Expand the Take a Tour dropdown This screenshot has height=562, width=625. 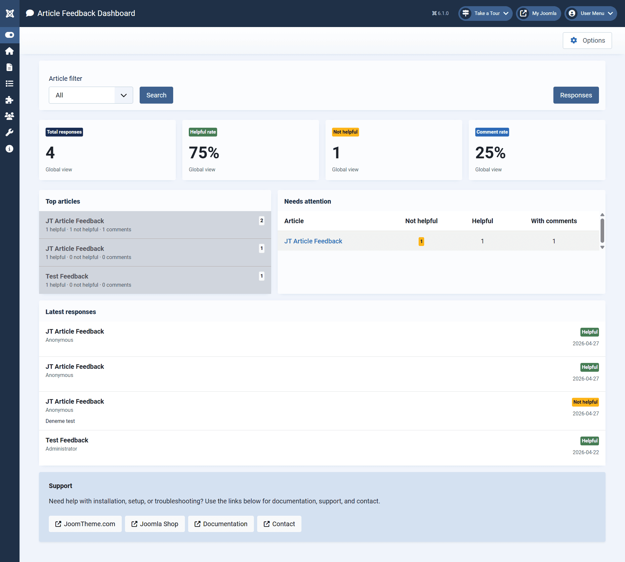pos(485,13)
